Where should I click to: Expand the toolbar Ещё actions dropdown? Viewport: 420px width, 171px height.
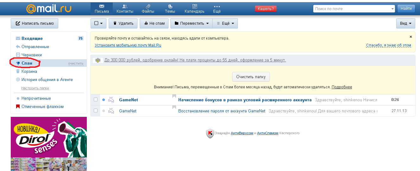(x=225, y=23)
